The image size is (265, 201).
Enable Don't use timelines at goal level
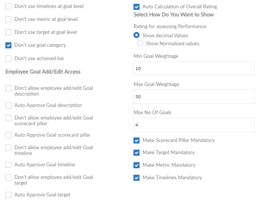tap(8, 6)
